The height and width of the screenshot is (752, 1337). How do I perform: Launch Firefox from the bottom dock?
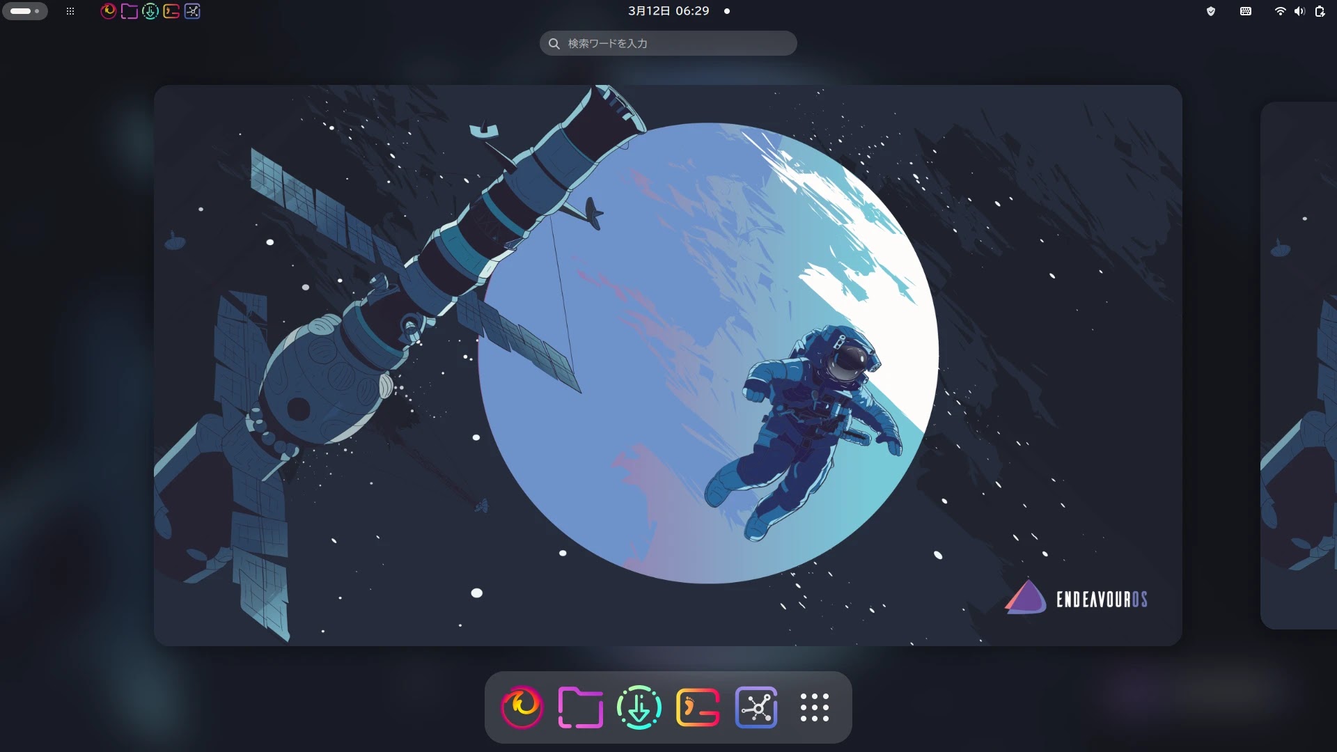522,707
